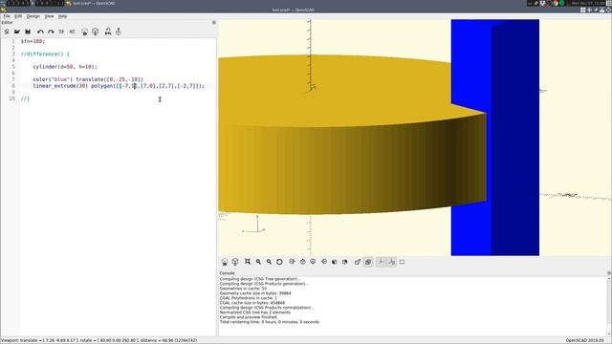Click the console vertical scrollbar
This screenshot has height=344, width=612.
pos(609,306)
